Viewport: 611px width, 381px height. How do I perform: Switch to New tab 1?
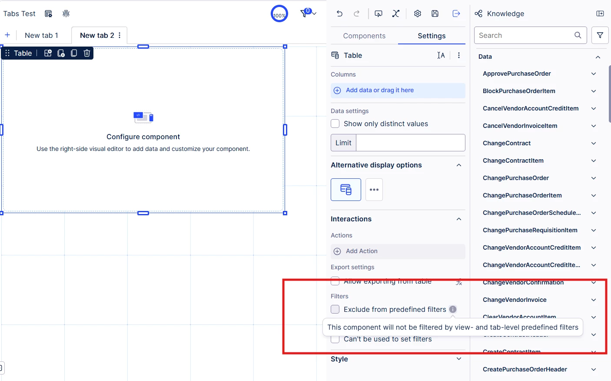click(x=41, y=36)
